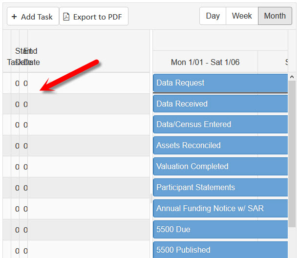
Task: Click the 5500 Due task bar
Action: (220, 229)
